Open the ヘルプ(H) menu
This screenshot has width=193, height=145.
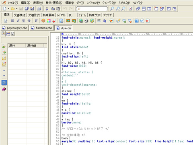coord(138,3)
